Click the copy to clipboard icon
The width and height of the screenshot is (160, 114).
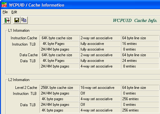pyautogui.click(x=24, y=20)
